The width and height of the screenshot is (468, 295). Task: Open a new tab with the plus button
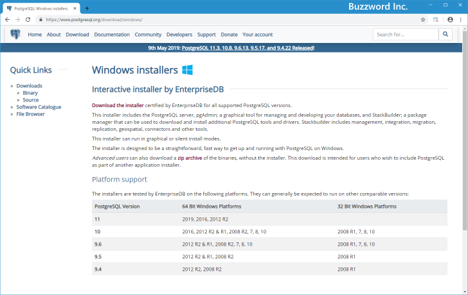coord(87,8)
